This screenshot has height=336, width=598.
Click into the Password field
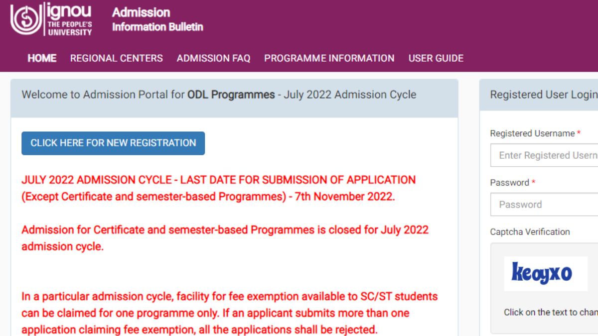click(x=546, y=204)
